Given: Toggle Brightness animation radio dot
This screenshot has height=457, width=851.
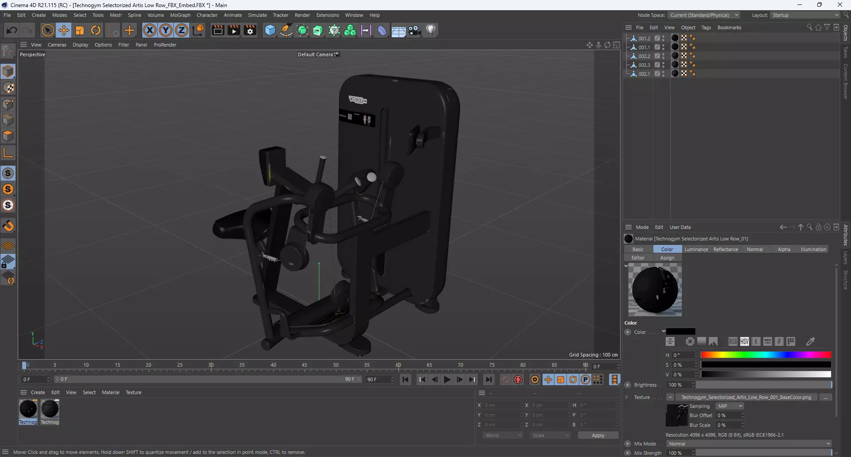Looking at the screenshot, I should click(x=628, y=385).
